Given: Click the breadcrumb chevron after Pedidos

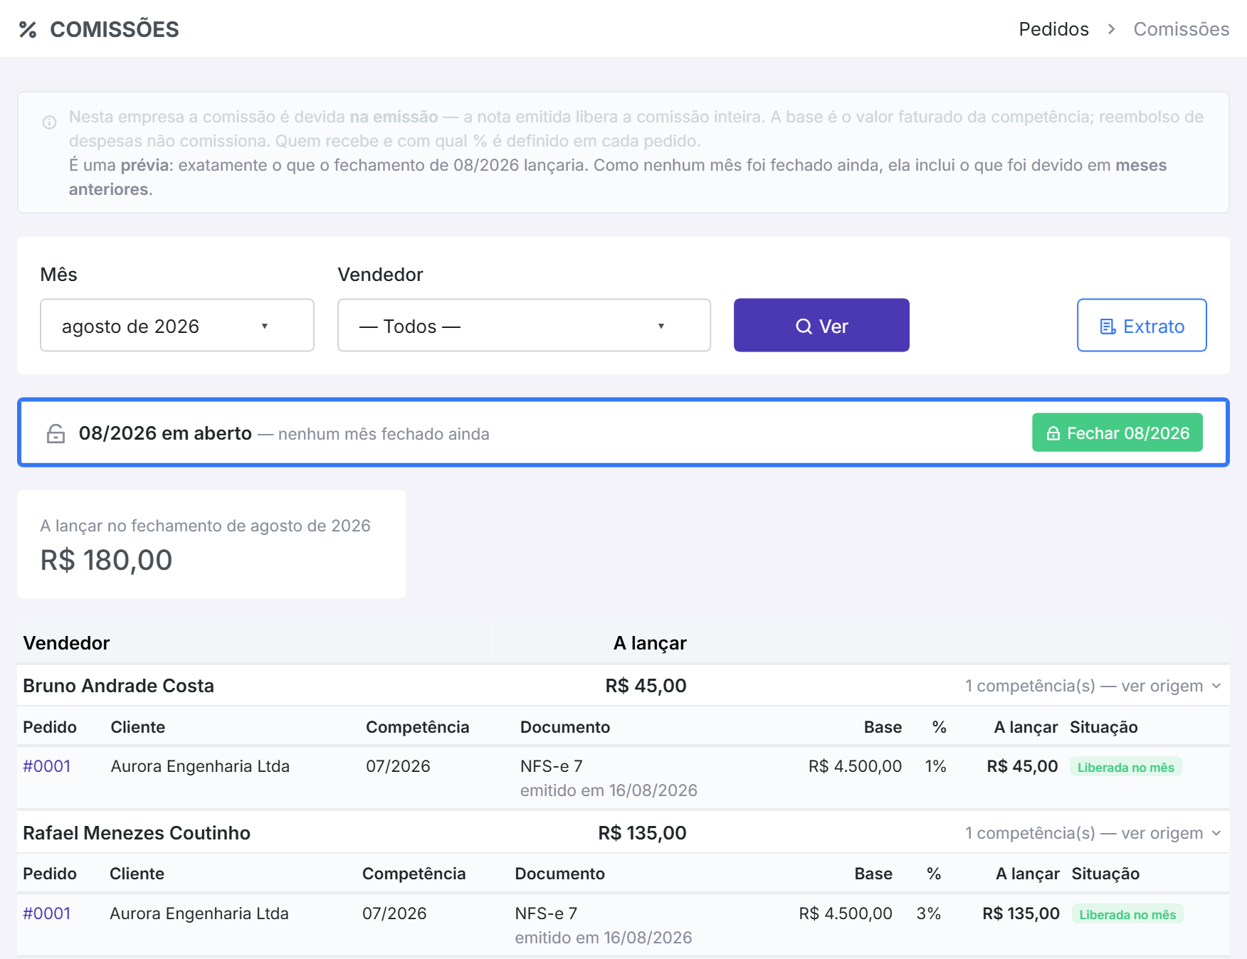Looking at the screenshot, I should point(1111,29).
